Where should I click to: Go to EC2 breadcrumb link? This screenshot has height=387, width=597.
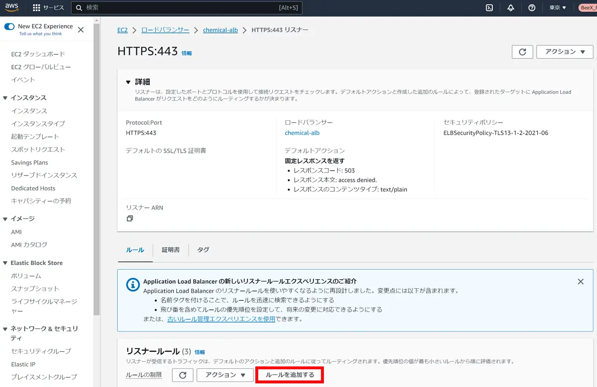click(122, 30)
